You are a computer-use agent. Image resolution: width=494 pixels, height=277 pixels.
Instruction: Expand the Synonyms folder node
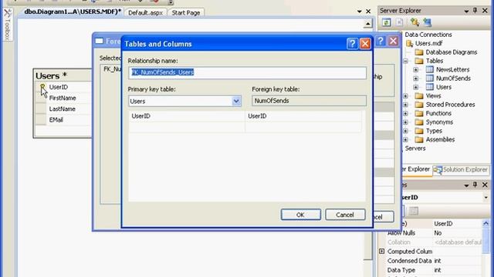click(406, 122)
